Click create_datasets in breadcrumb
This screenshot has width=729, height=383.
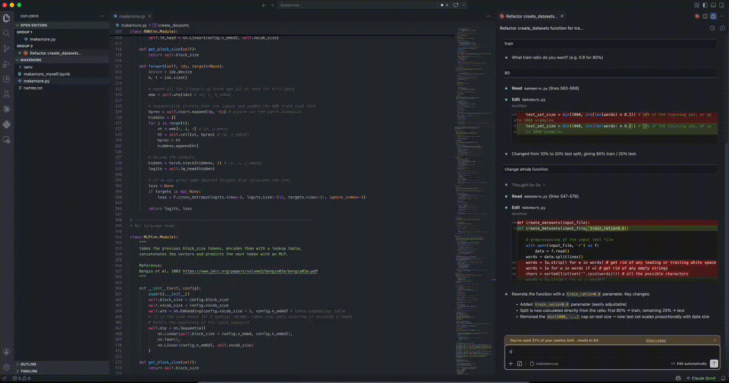[173, 25]
